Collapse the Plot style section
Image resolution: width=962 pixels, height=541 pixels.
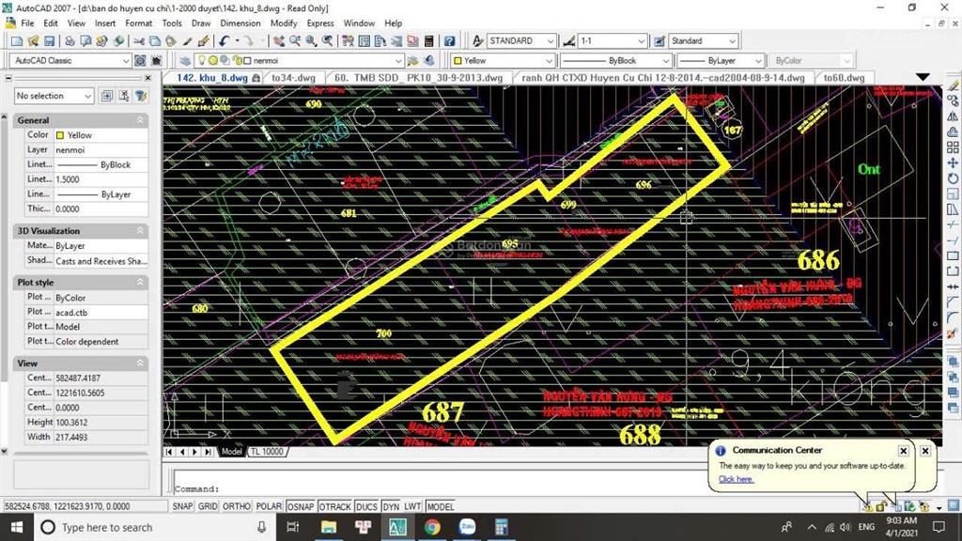[140, 282]
